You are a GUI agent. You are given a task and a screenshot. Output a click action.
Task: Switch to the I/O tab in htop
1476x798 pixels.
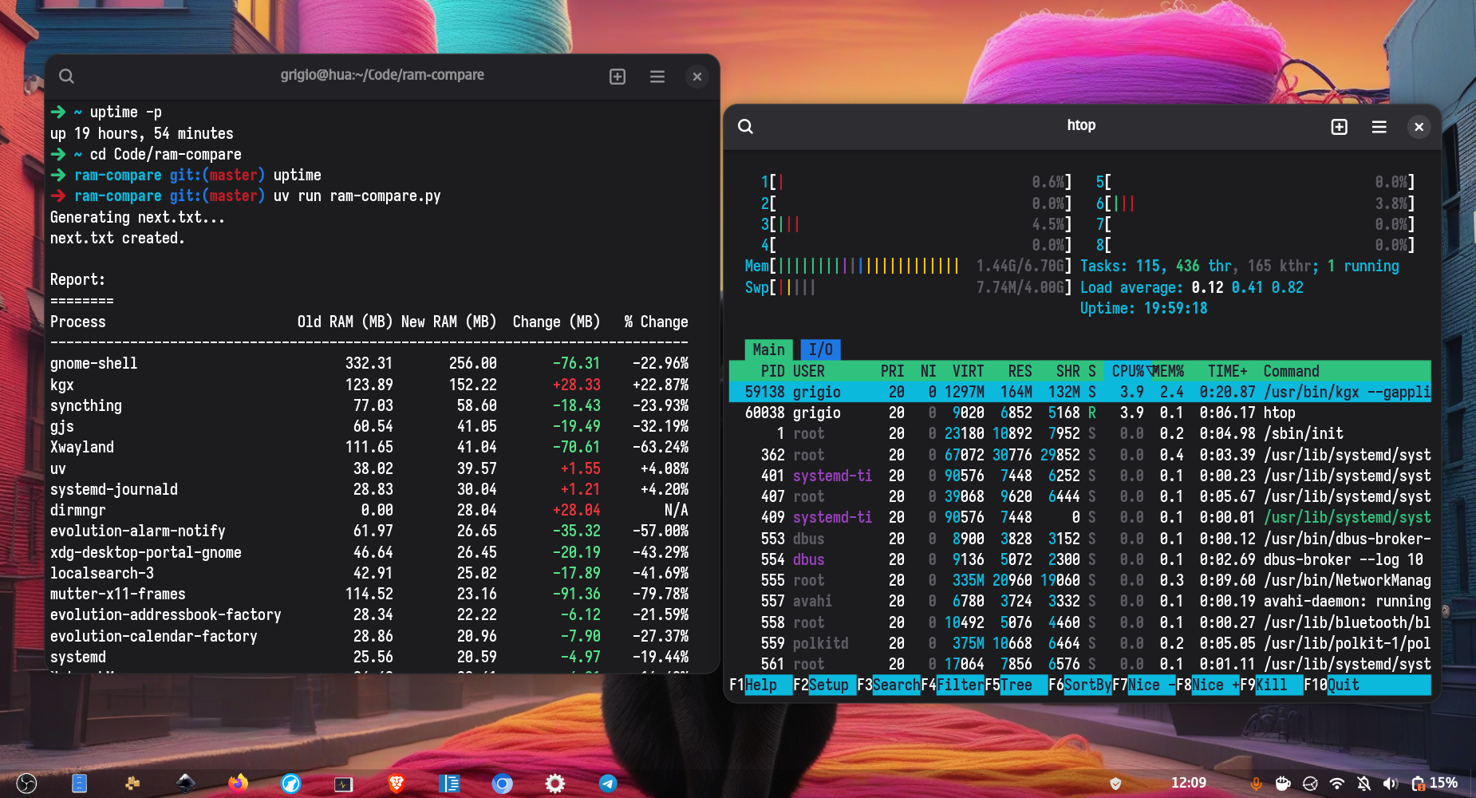pyautogui.click(x=820, y=349)
